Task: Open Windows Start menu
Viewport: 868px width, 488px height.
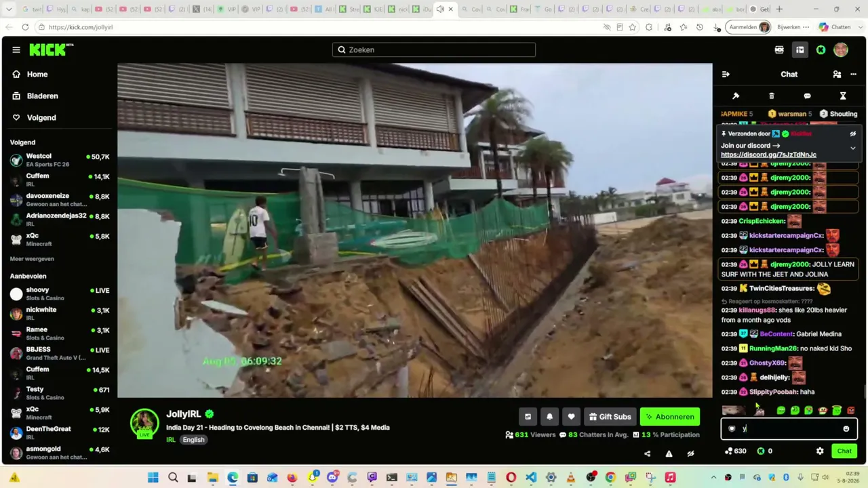Action: pos(153,478)
